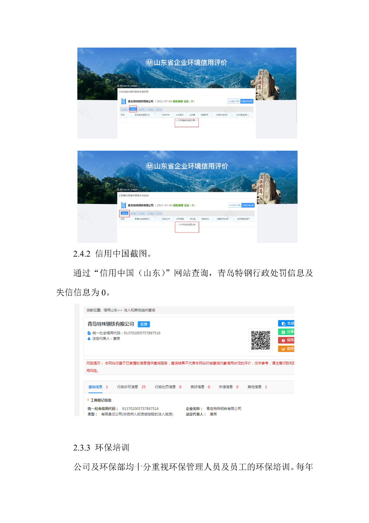Click the orange 信用 chart button

(x=286, y=349)
